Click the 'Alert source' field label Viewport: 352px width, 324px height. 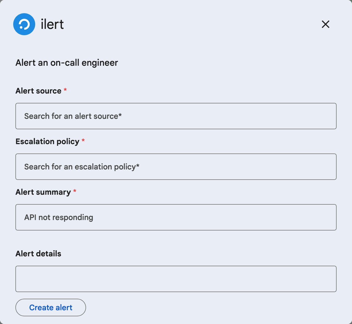(38, 91)
